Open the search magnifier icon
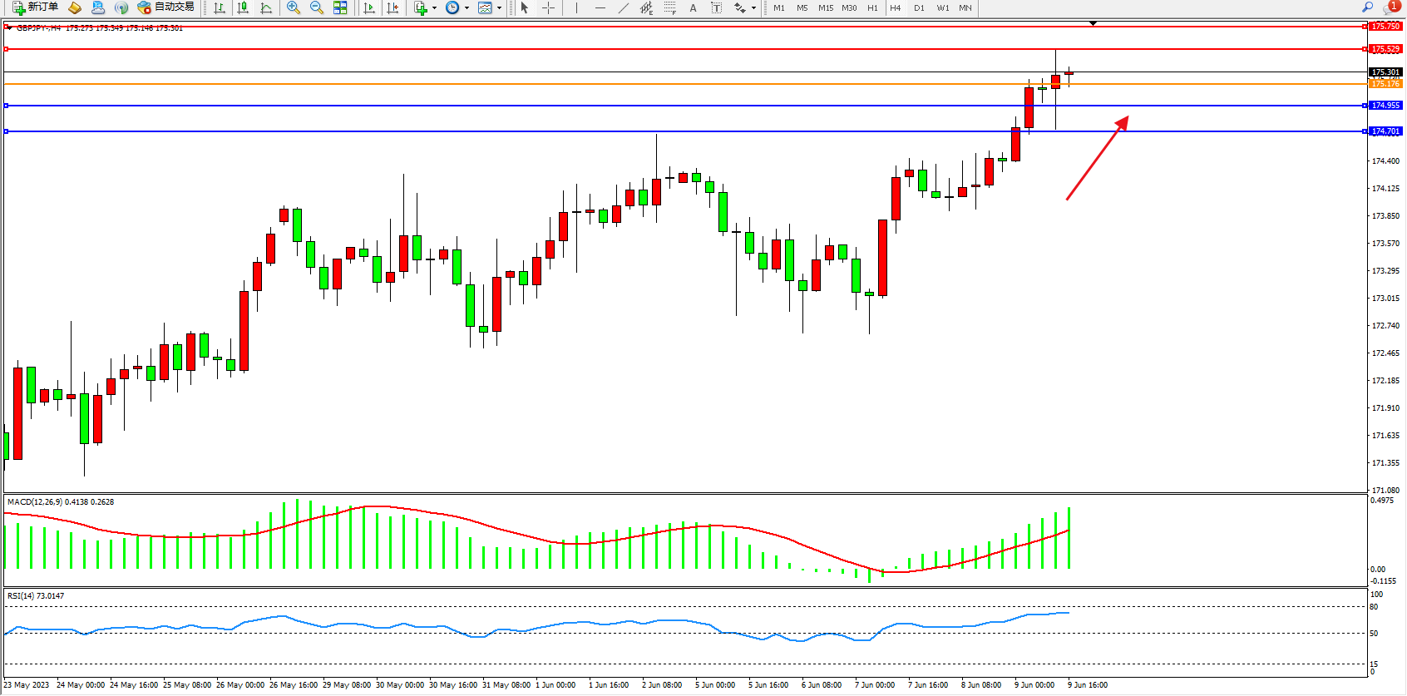This screenshot has width=1407, height=696. click(1367, 7)
